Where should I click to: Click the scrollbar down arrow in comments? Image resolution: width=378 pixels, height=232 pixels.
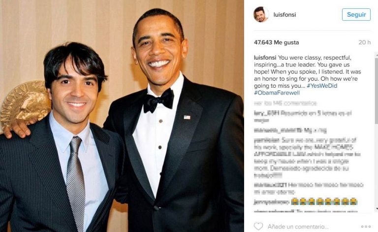(x=377, y=208)
